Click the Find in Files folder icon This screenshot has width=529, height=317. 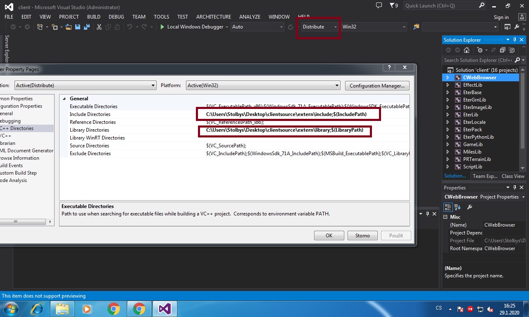[x=416, y=27]
